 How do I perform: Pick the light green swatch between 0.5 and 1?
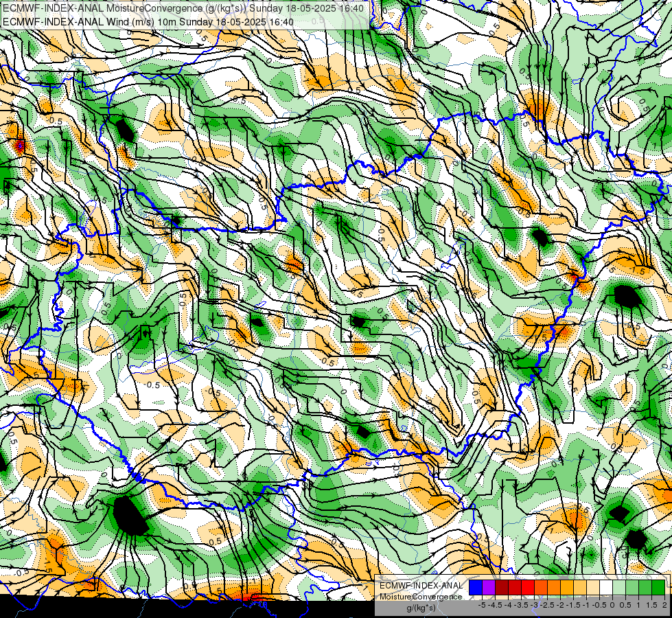pyautogui.click(x=632, y=587)
